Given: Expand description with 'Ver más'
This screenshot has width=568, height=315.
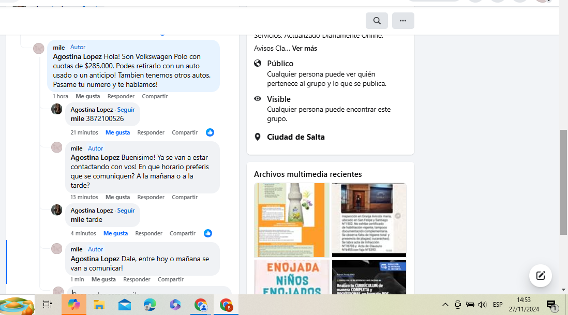Looking at the screenshot, I should pyautogui.click(x=305, y=48).
